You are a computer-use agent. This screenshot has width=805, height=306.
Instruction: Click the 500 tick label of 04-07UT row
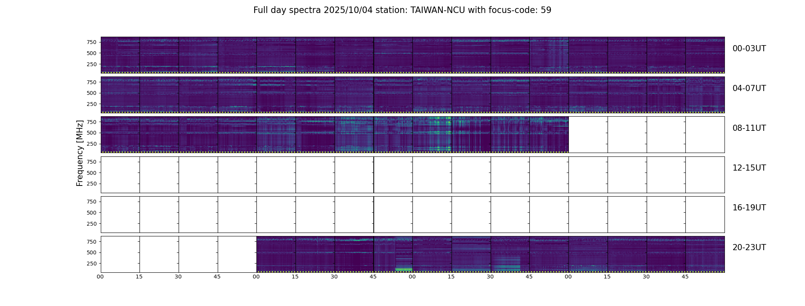tap(92, 93)
